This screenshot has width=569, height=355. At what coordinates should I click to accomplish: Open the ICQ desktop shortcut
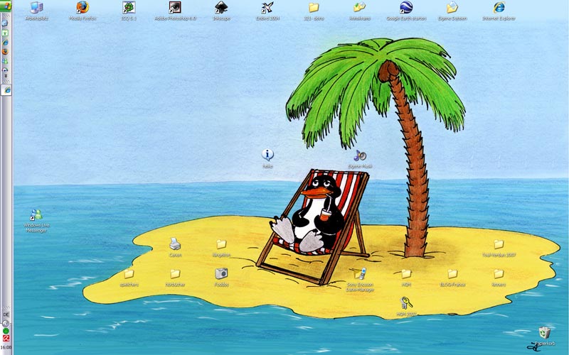click(129, 9)
